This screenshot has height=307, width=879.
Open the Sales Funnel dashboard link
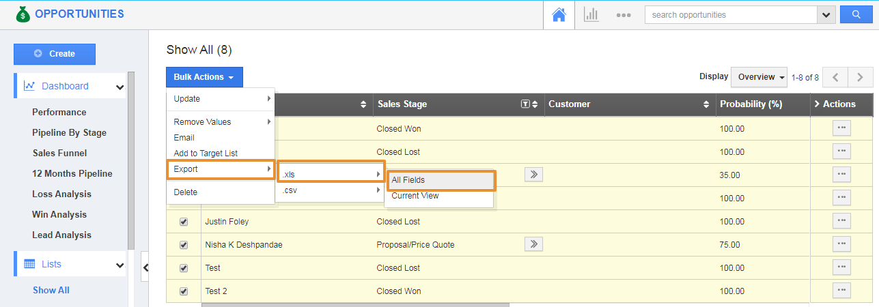[x=59, y=153]
